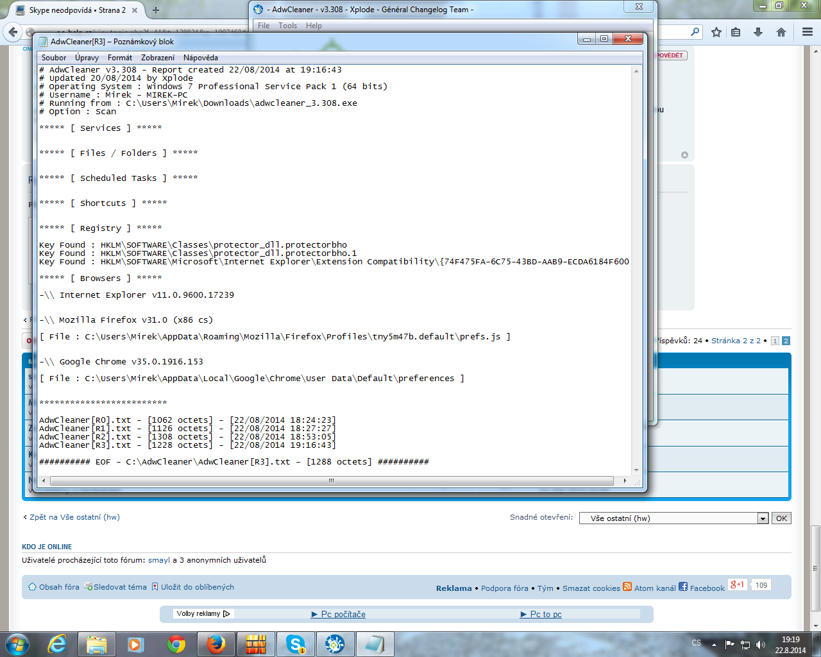Click Notepad vertical scrollbar up arrow
The height and width of the screenshot is (657, 821).
(636, 71)
